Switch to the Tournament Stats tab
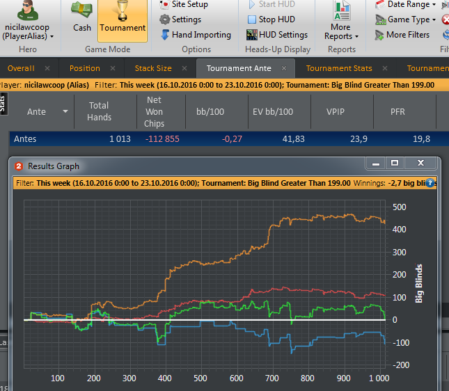The image size is (449, 391). [339, 68]
